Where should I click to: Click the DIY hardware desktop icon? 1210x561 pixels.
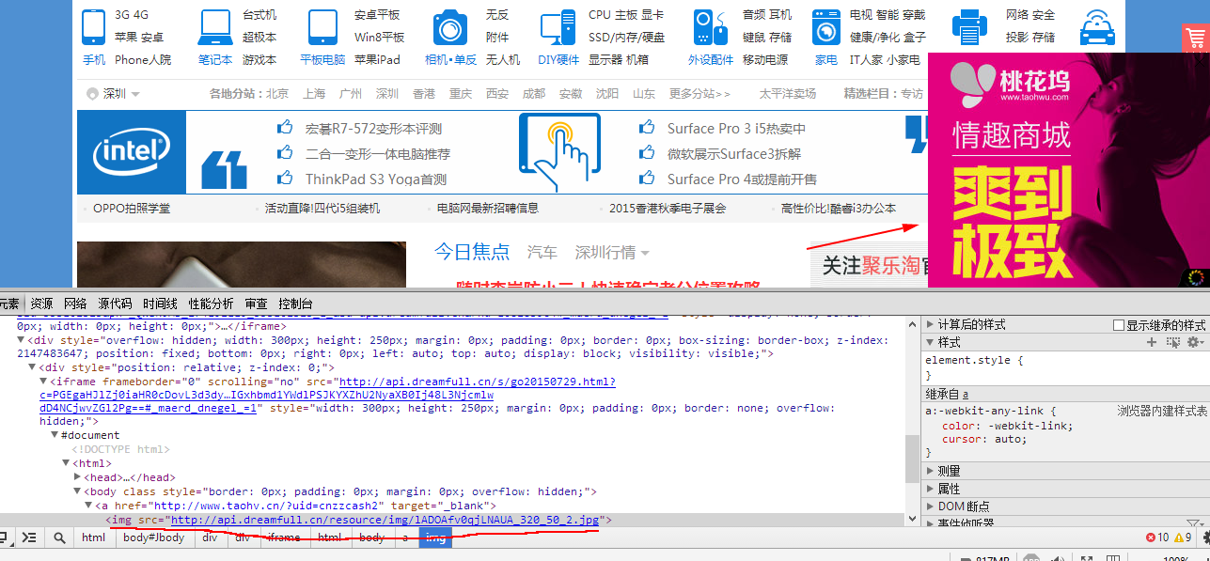558,27
